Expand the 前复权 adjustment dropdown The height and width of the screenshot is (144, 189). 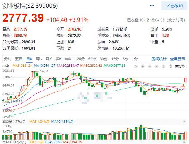[x=180, y=66]
